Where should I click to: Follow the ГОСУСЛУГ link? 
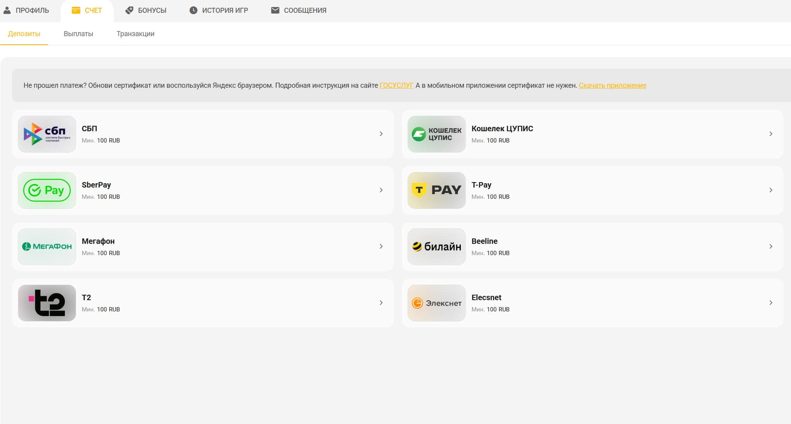(x=396, y=85)
